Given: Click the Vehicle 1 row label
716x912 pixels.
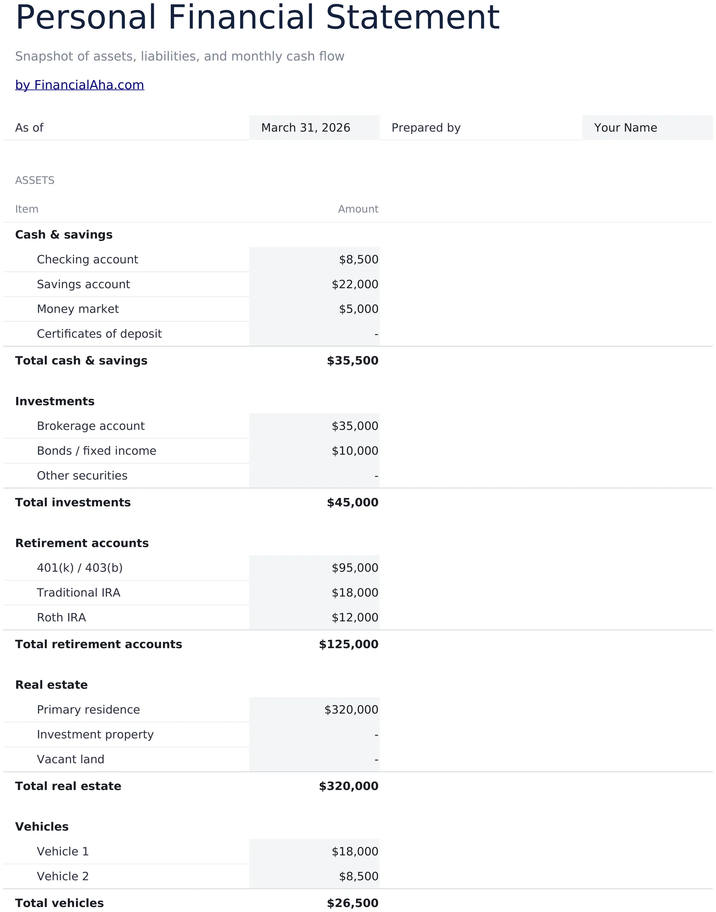Looking at the screenshot, I should coord(63,852).
